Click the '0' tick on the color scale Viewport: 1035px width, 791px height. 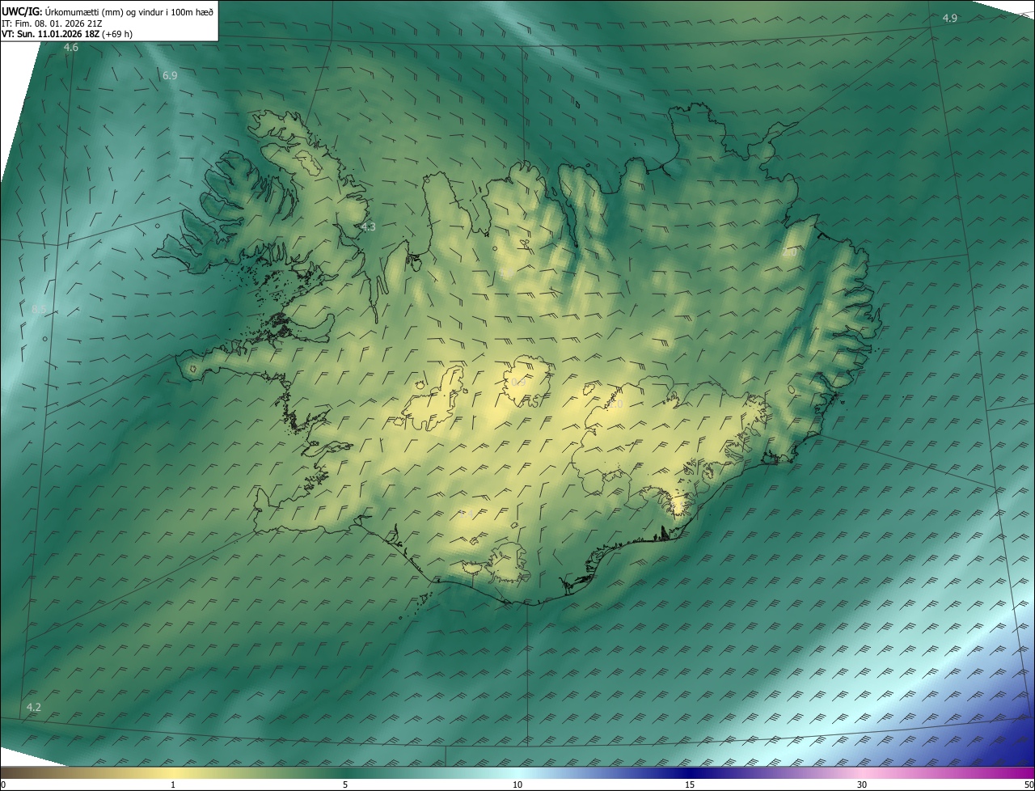3,785
